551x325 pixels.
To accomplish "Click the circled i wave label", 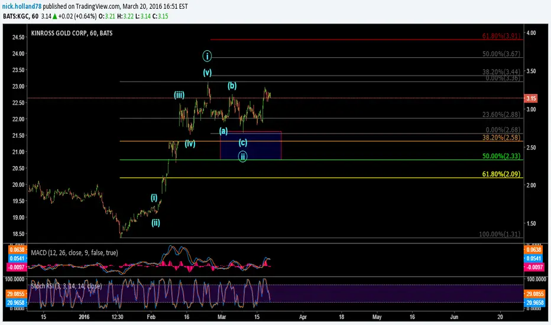I will click(x=207, y=56).
